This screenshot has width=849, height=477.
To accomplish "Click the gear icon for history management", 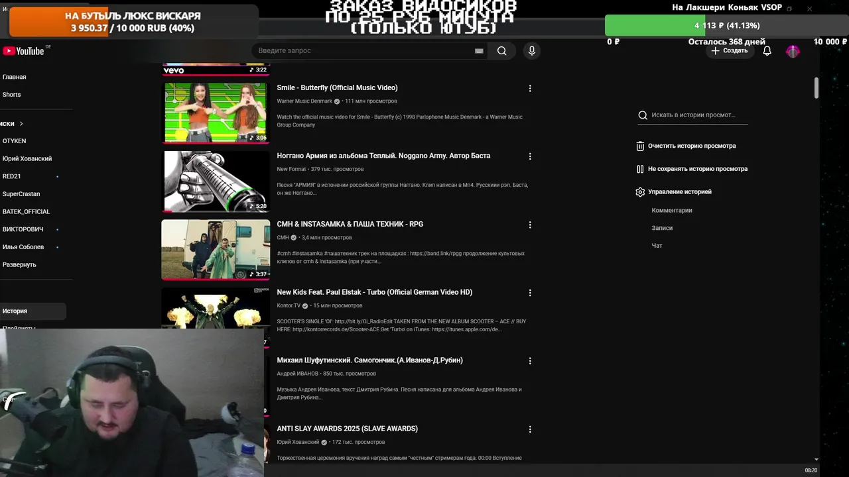I will pos(640,192).
